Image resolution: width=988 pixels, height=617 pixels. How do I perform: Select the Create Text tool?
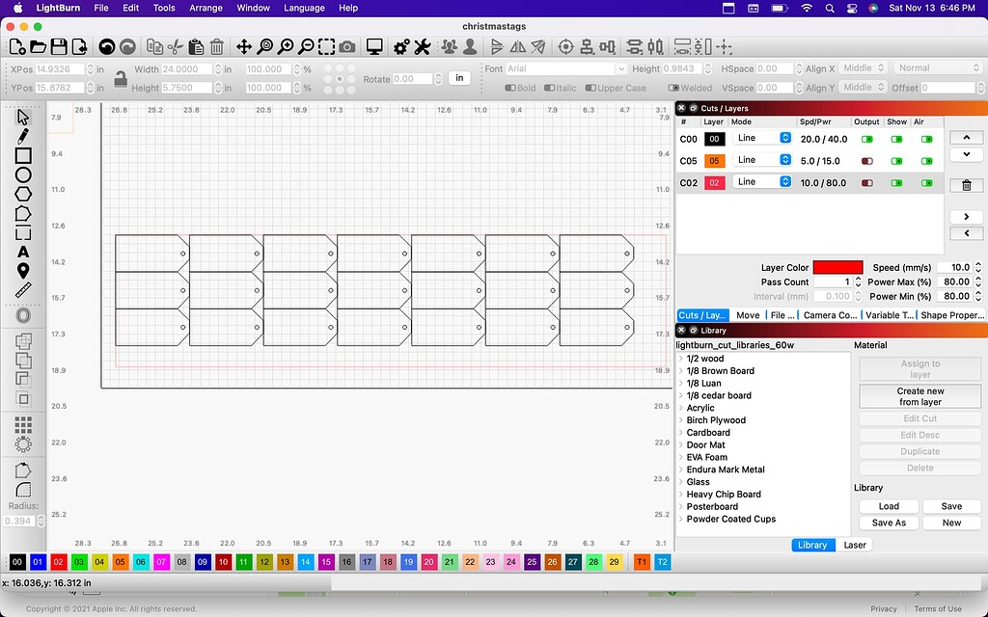click(23, 252)
